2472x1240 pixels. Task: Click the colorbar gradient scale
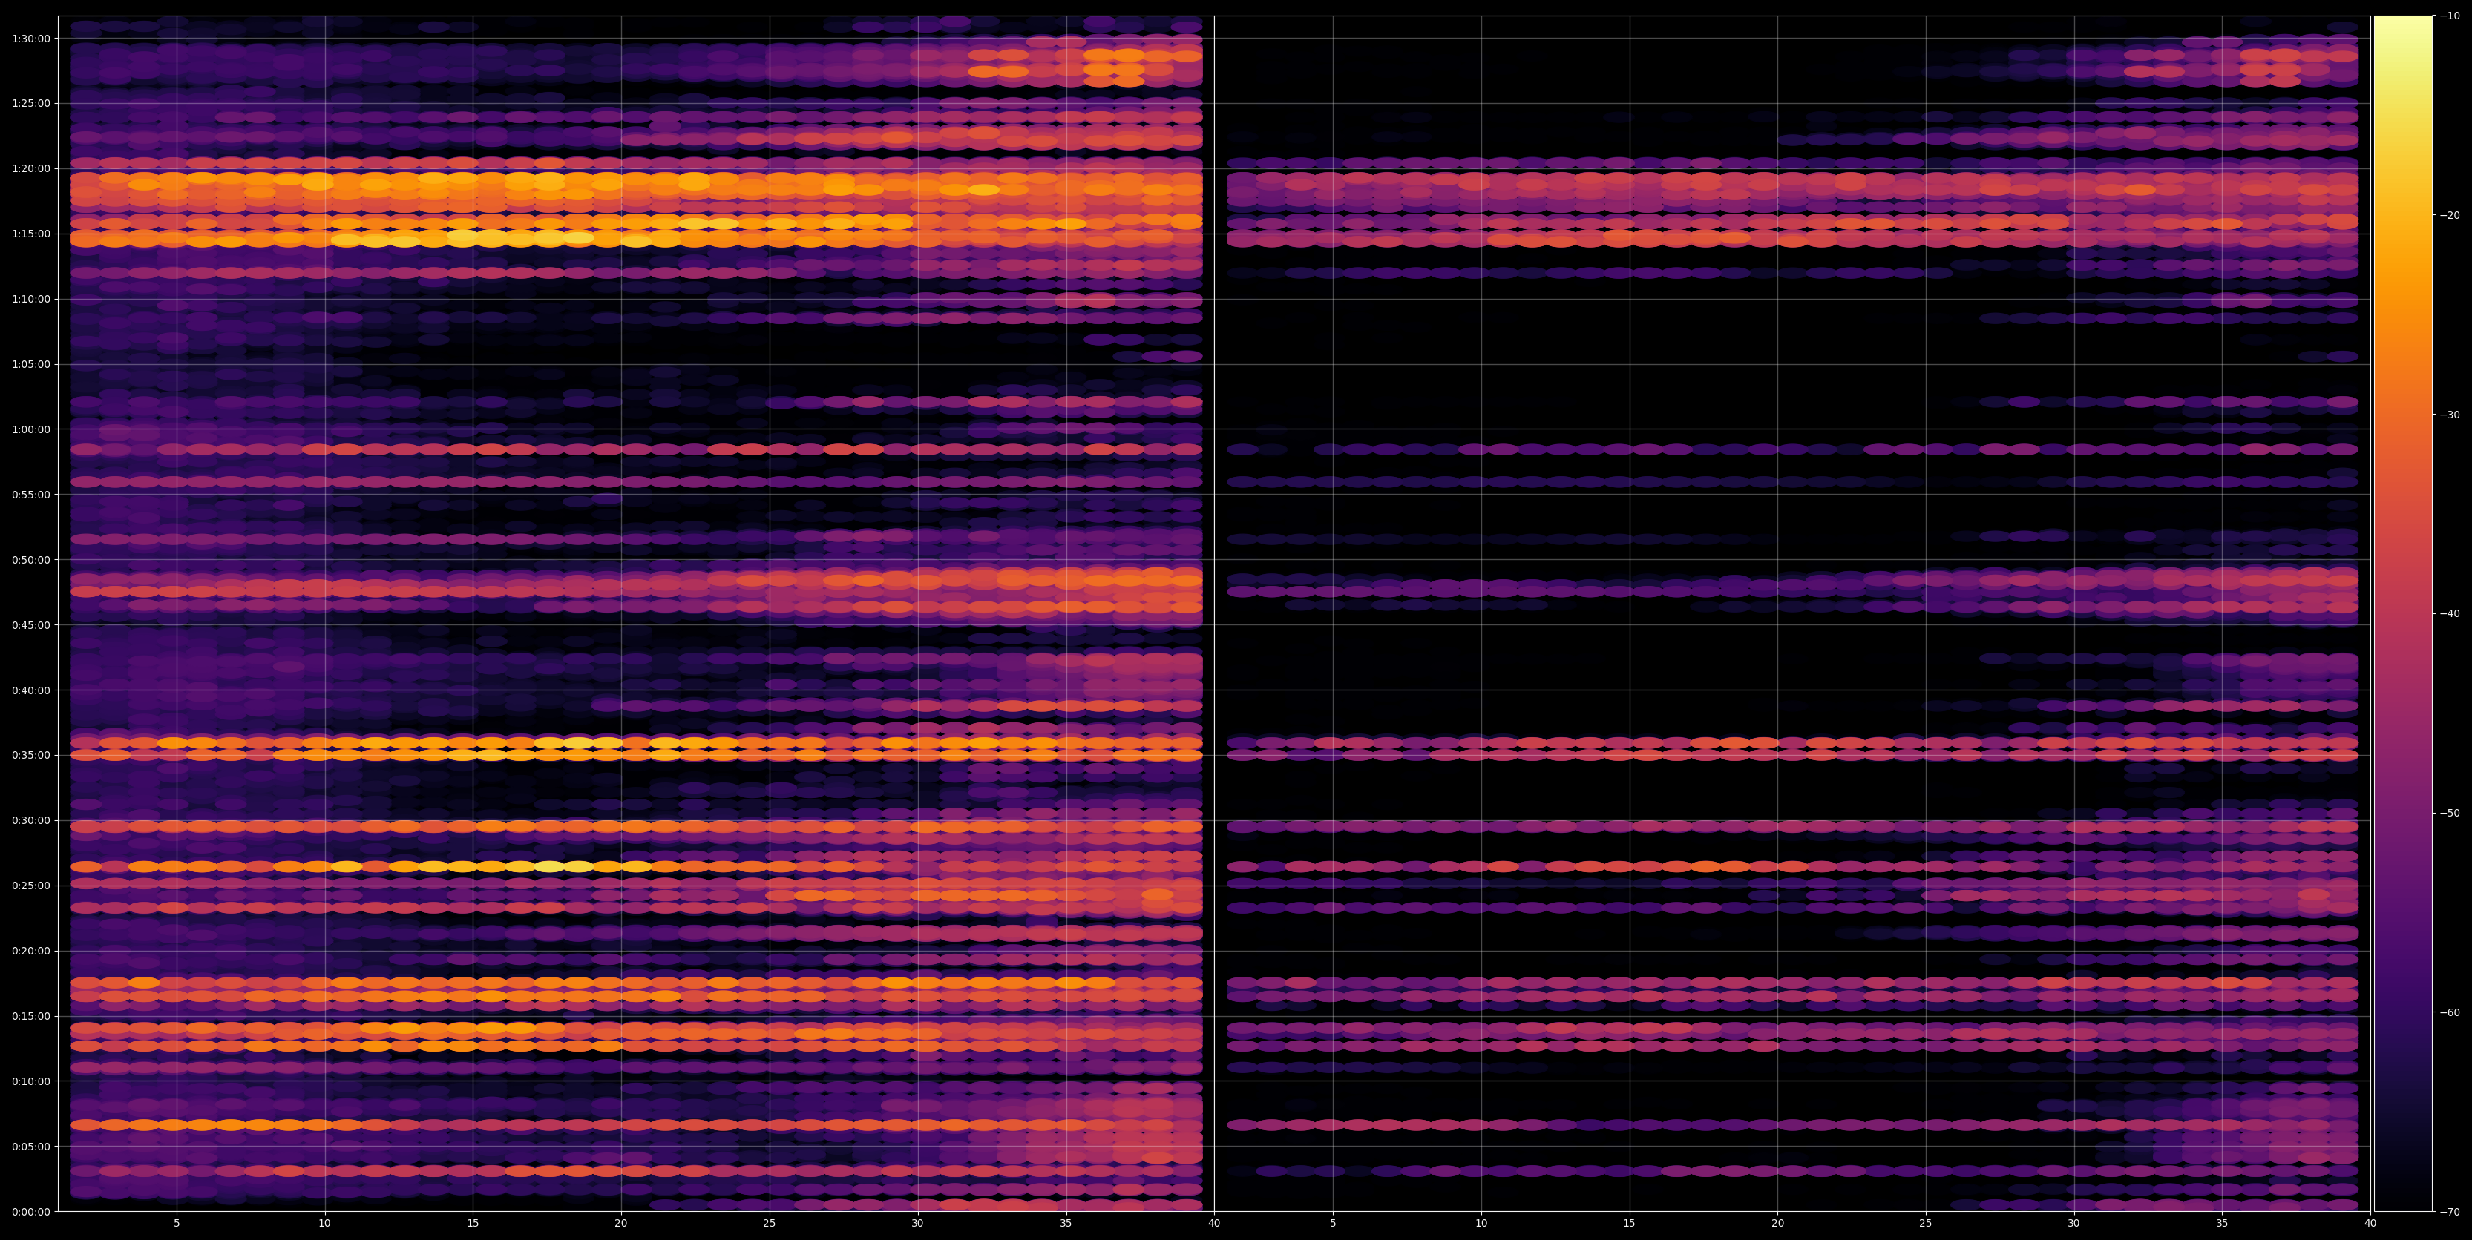pyautogui.click(x=2403, y=614)
